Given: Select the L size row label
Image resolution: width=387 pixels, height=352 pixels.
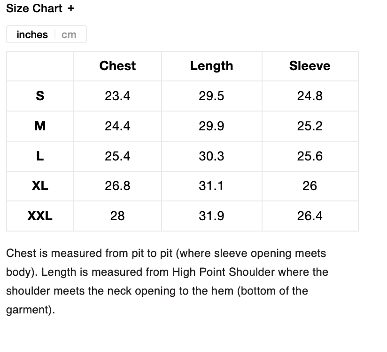Looking at the screenshot, I should (40, 156).
